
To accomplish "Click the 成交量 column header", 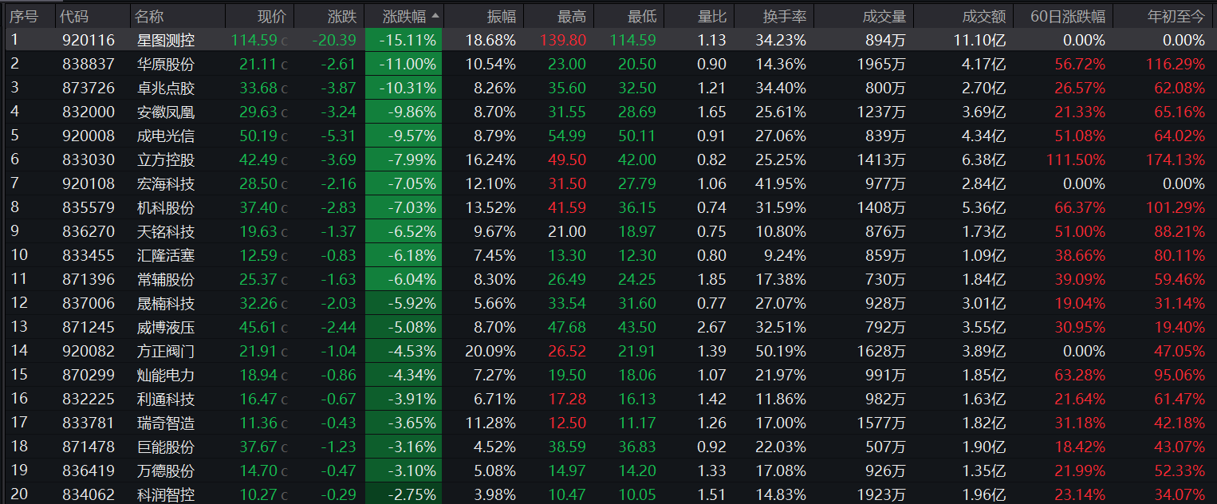I will (884, 16).
